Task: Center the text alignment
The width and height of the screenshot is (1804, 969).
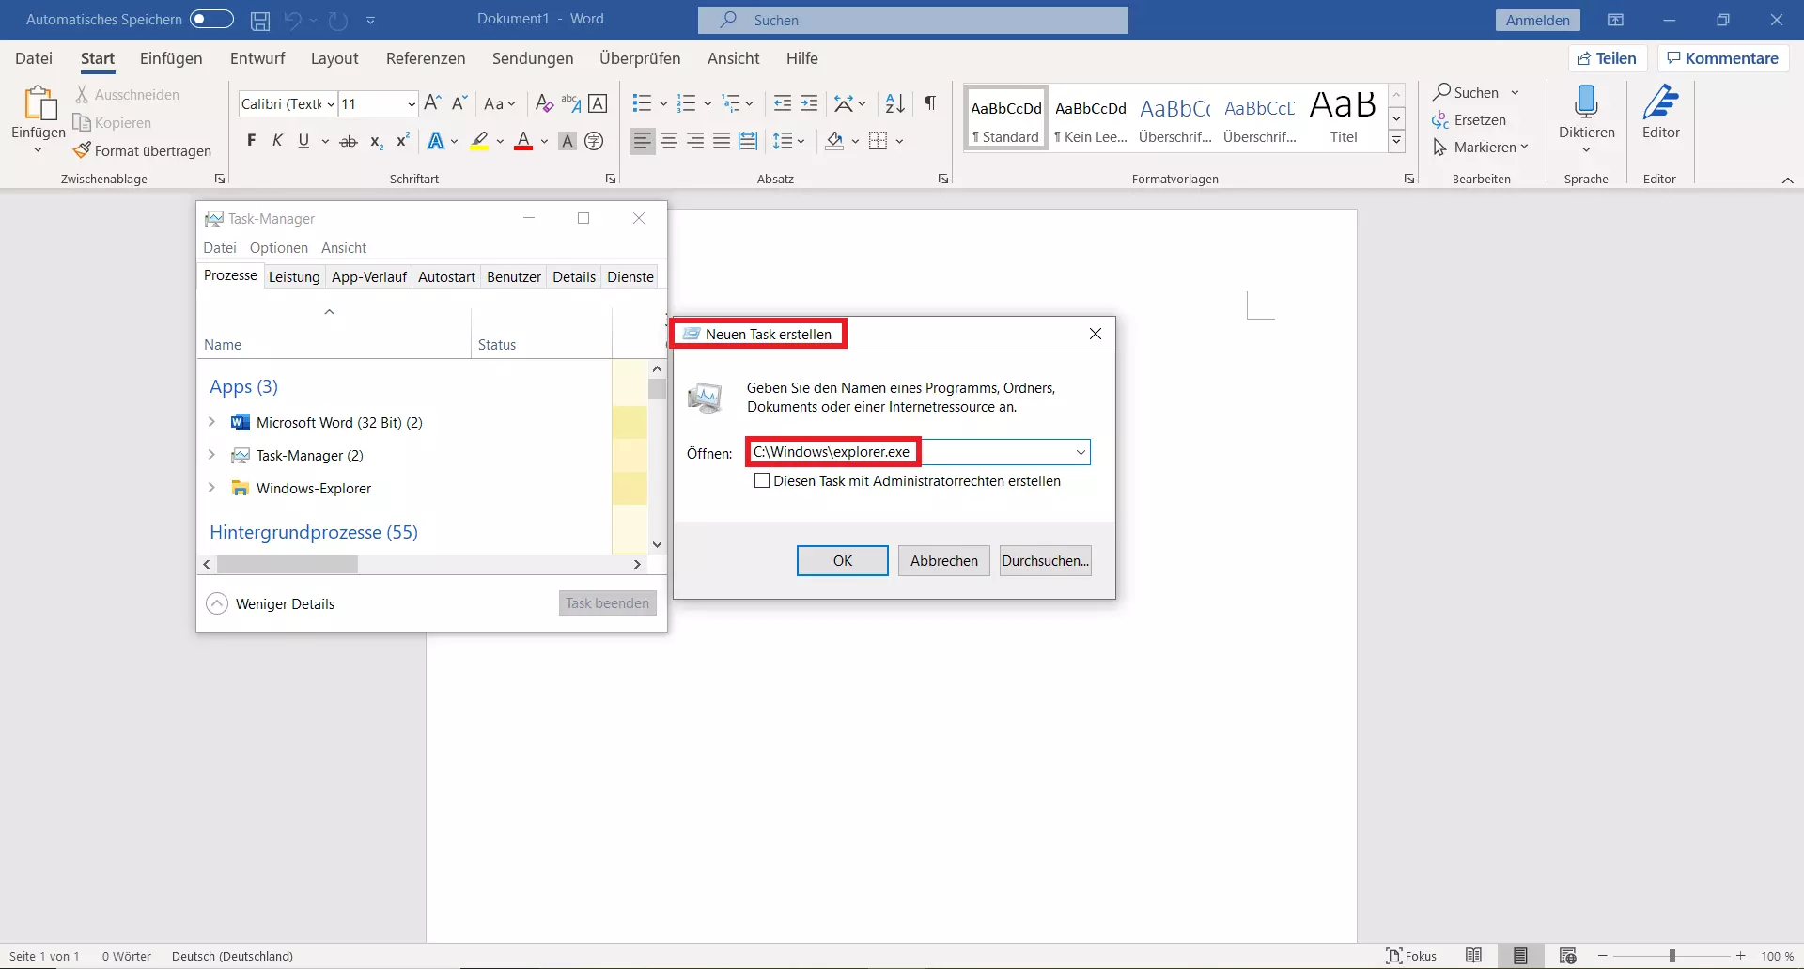Action: point(669,141)
